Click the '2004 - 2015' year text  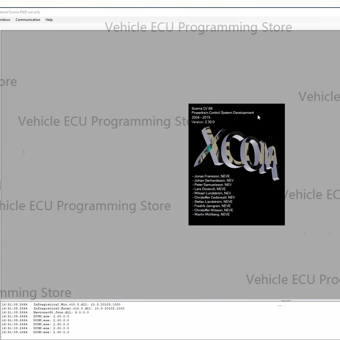201,117
